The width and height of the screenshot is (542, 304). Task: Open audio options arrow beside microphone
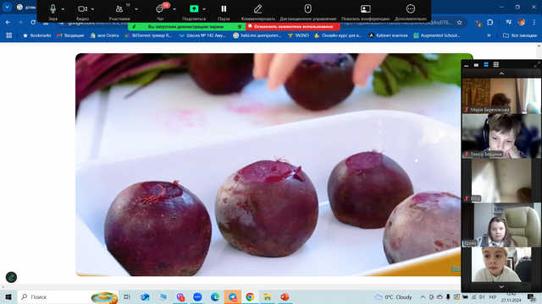point(63,9)
